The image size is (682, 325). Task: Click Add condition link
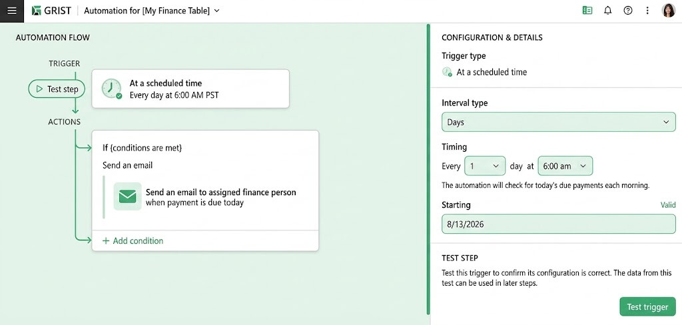click(x=133, y=240)
